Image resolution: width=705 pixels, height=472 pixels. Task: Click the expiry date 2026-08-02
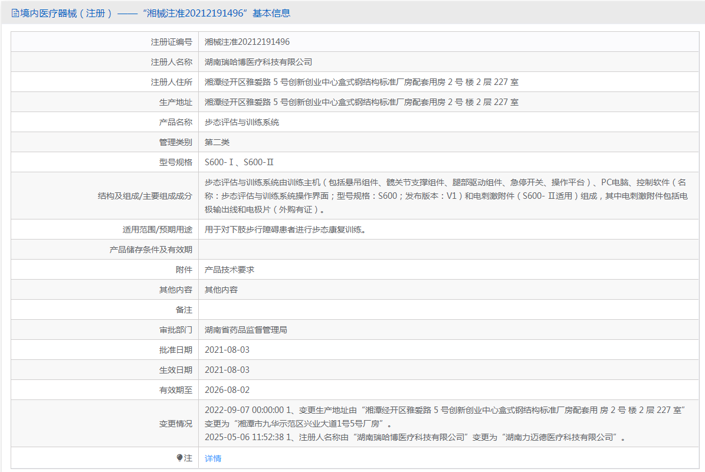coord(227,390)
